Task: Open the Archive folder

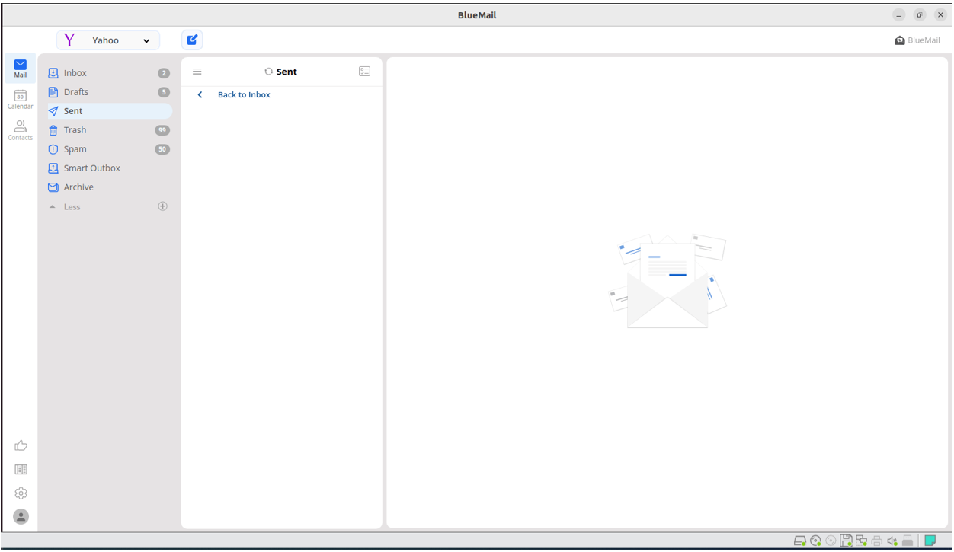Action: tap(109, 187)
